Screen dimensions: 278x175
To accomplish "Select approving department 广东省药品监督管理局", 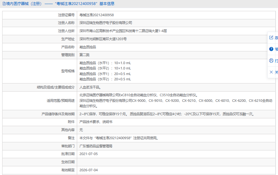I will (96, 146).
